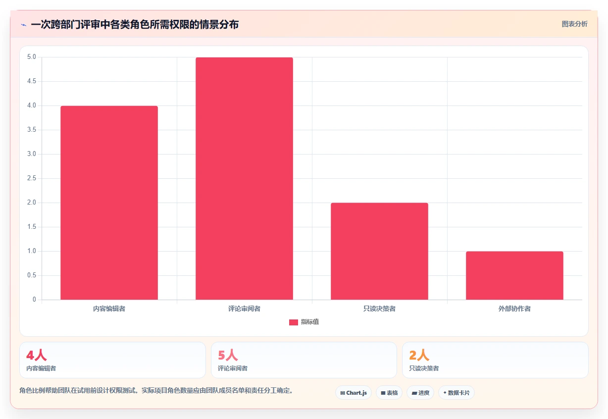Viewport: 608px width, 419px height.
Task: Click the 评论审阅者 bar in the chart
Action: [x=244, y=178]
